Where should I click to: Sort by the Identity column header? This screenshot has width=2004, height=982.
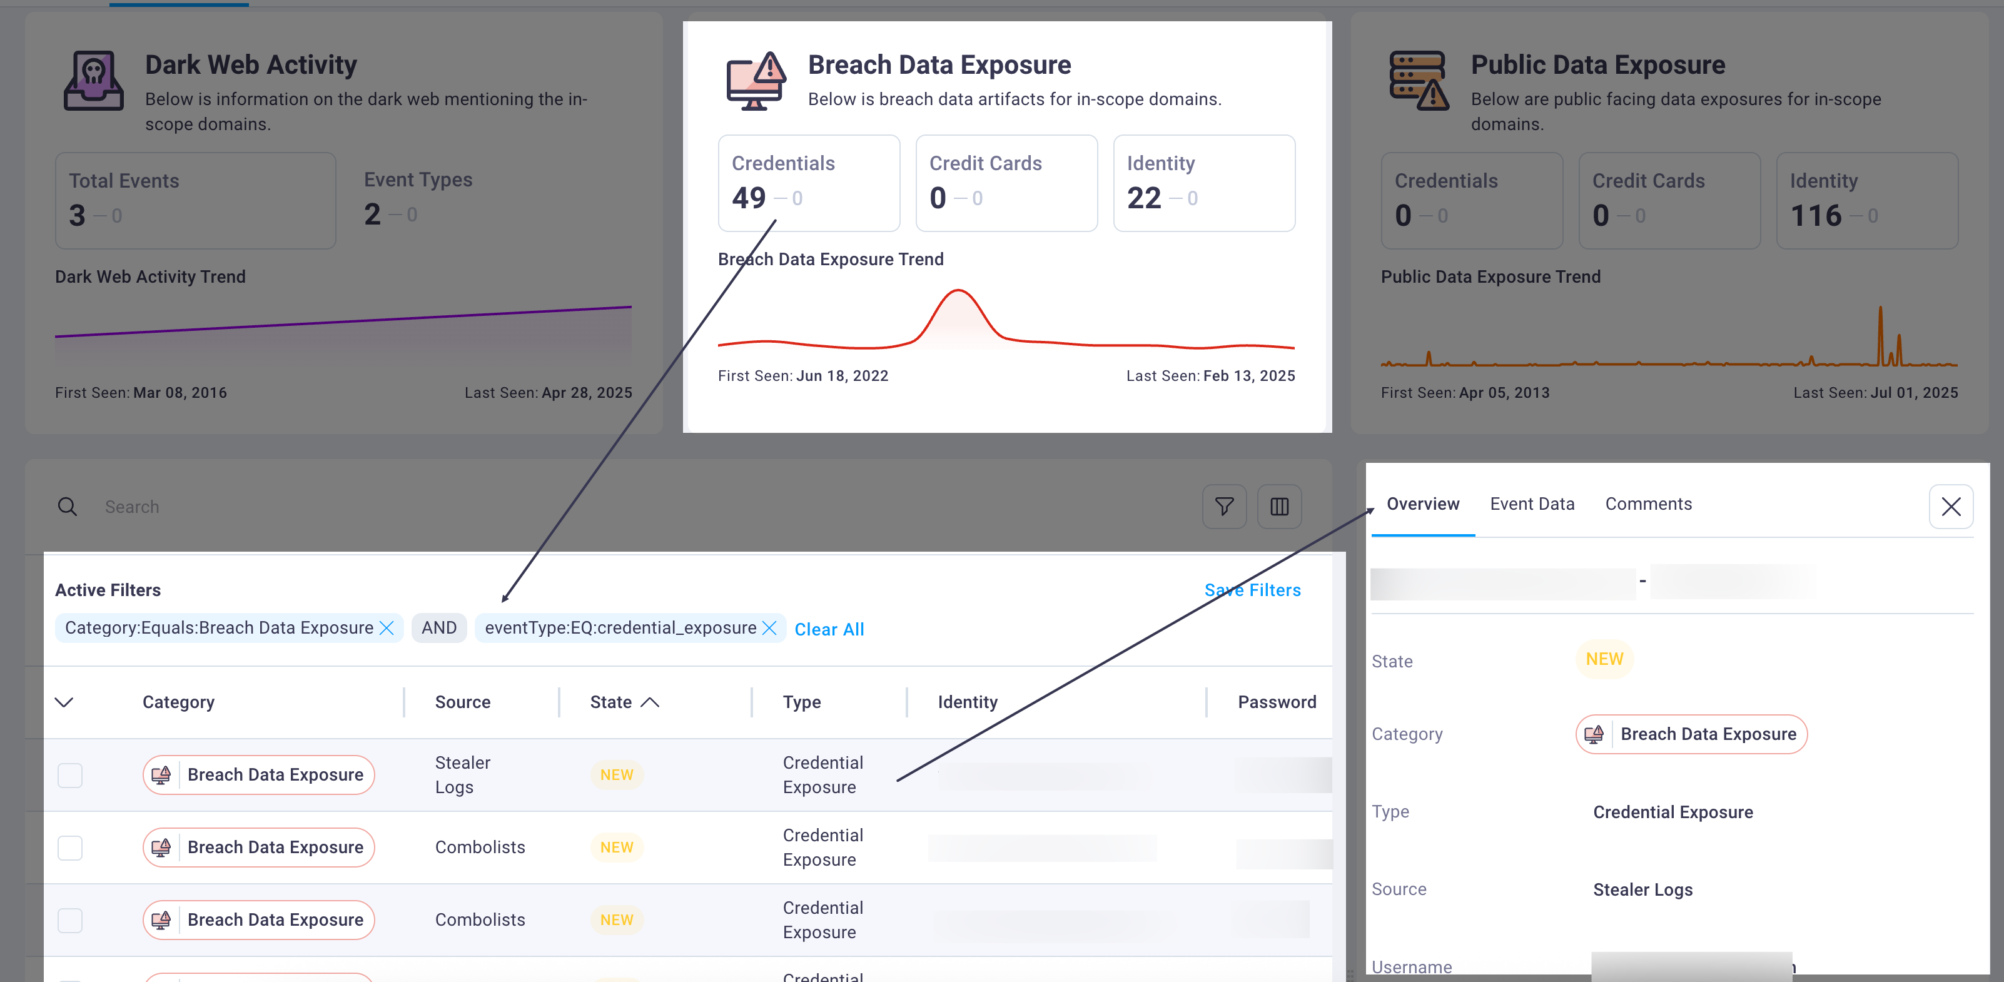pos(968,702)
